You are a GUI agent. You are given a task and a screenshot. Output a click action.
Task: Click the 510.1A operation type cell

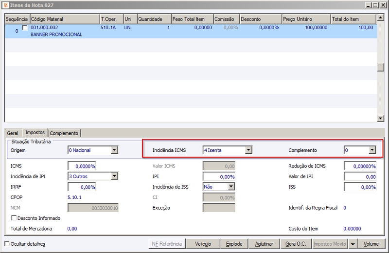pos(108,28)
